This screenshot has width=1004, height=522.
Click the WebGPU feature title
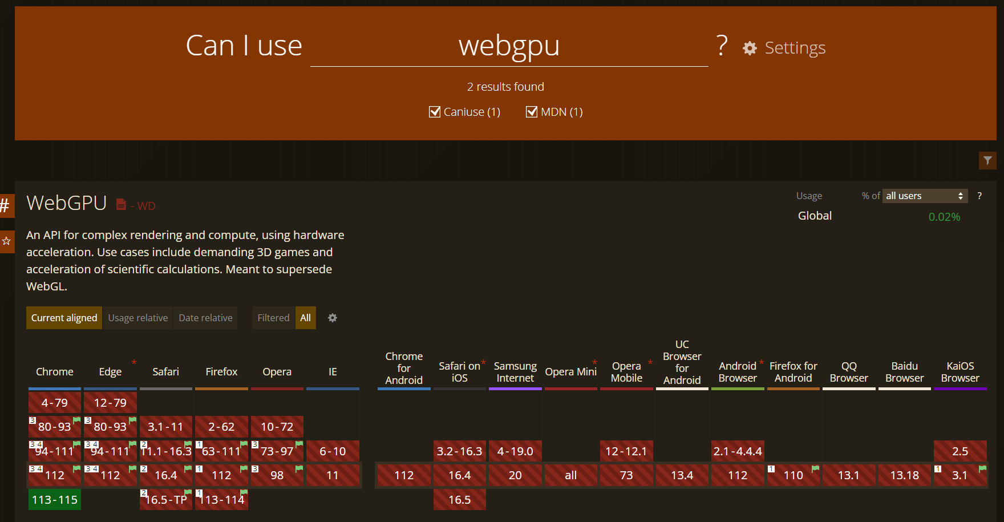click(x=67, y=203)
